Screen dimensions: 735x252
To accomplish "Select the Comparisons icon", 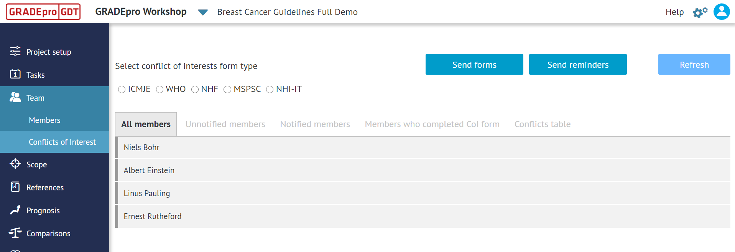I will coord(15,233).
